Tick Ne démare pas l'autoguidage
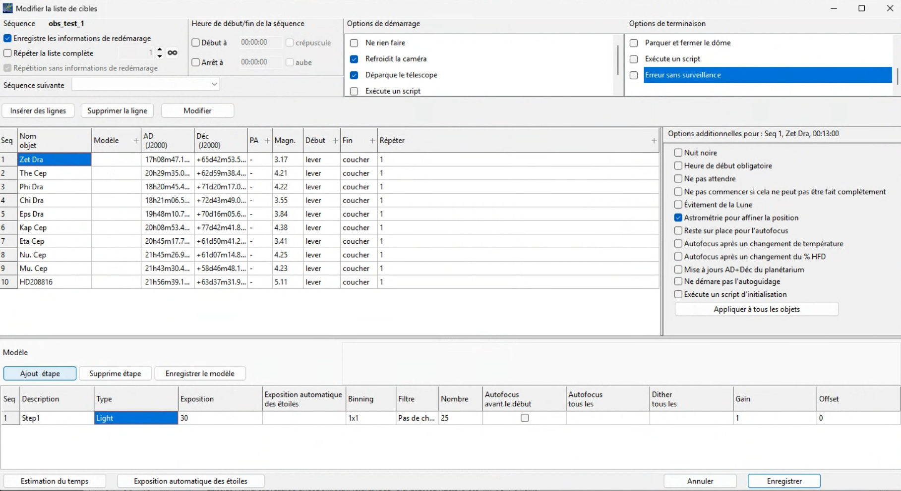 point(678,281)
